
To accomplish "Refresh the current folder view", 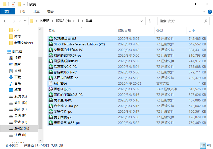I will point(150,21).
